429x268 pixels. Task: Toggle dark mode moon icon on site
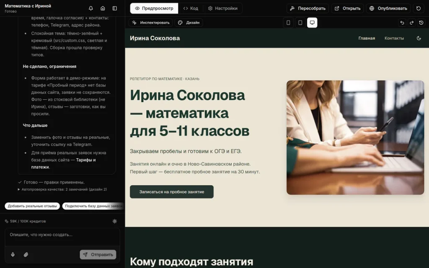(x=419, y=38)
